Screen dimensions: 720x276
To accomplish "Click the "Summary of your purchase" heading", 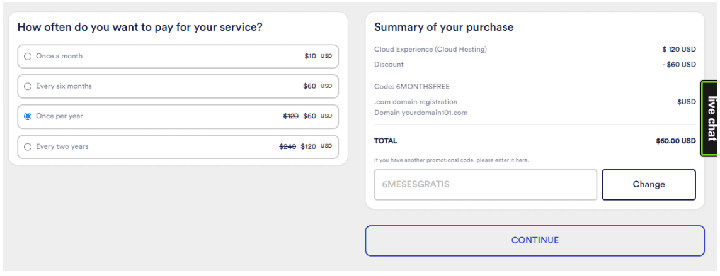I will point(443,28).
